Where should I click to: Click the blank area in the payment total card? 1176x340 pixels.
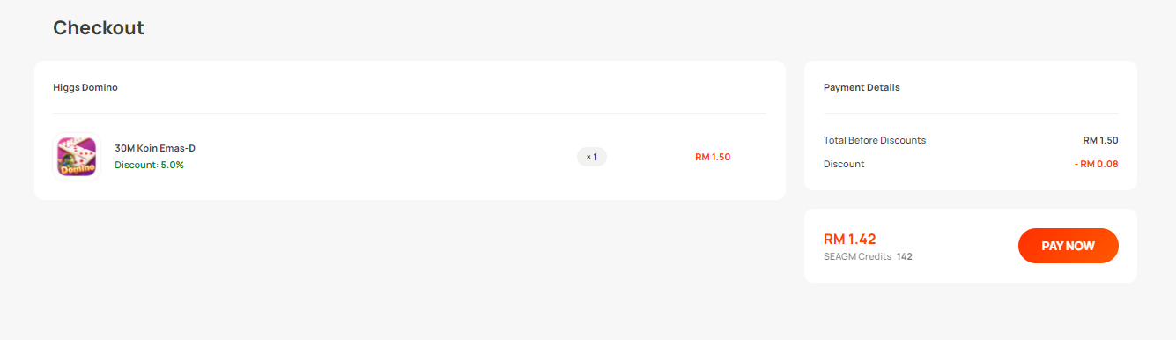click(965, 246)
